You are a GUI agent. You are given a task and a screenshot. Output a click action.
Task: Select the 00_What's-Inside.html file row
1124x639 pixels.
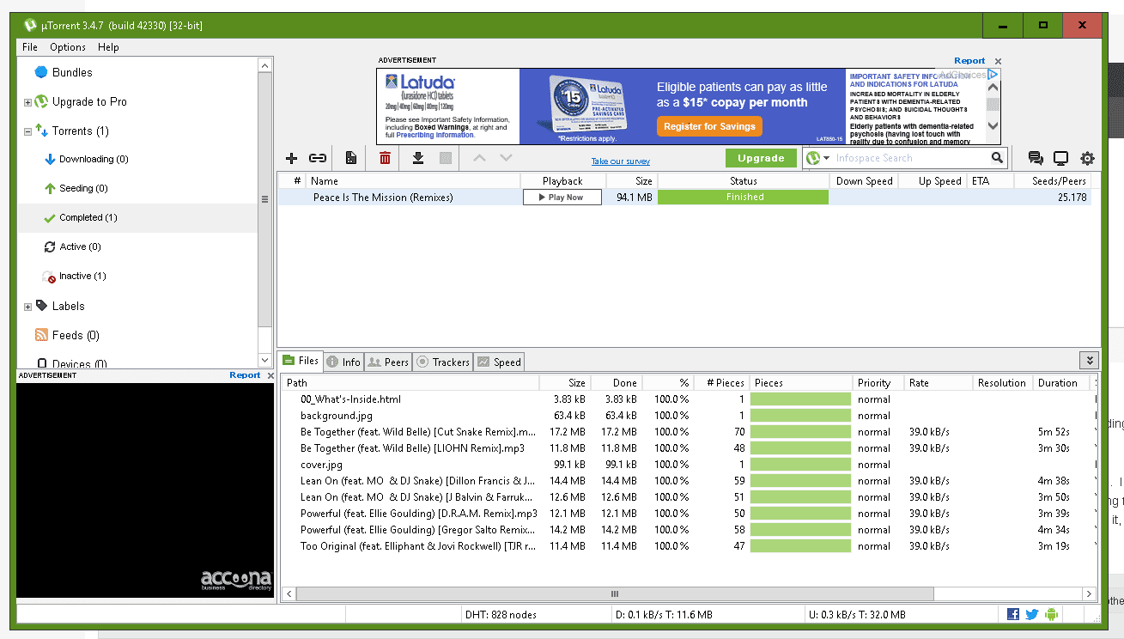click(x=690, y=399)
